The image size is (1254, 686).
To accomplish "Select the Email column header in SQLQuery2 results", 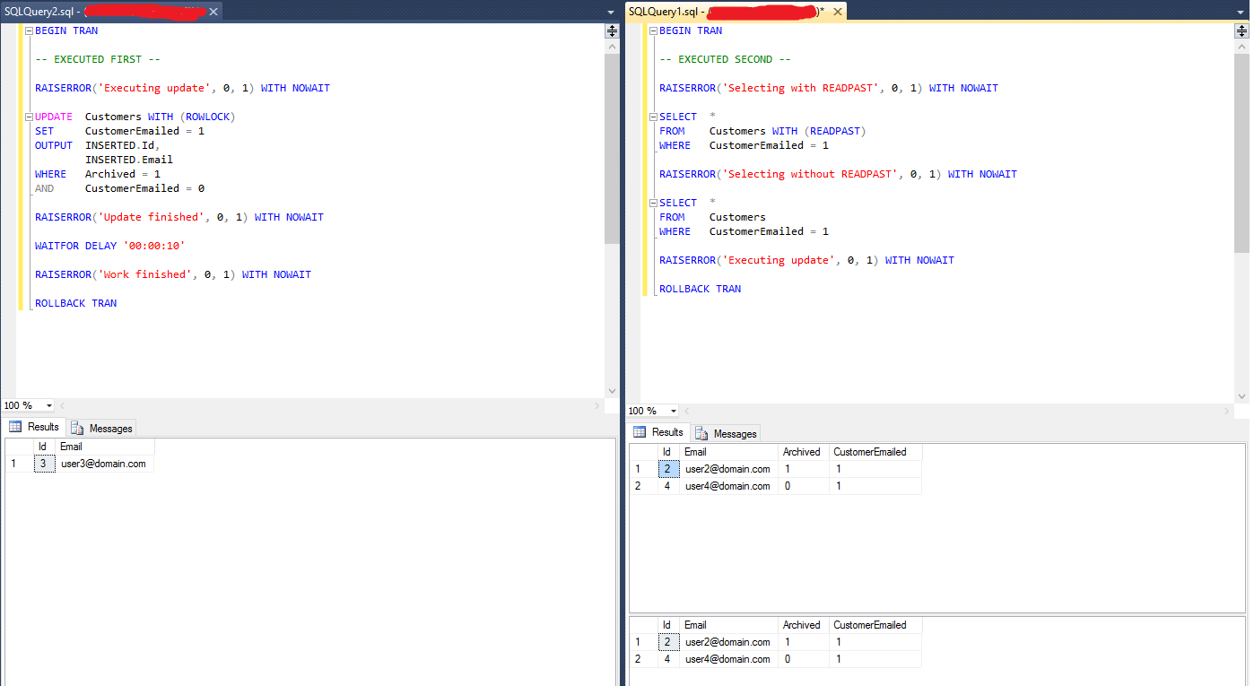I will click(x=105, y=447).
